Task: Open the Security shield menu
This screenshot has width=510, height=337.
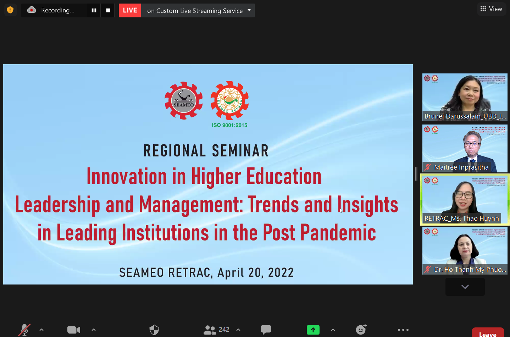Action: click(x=154, y=330)
